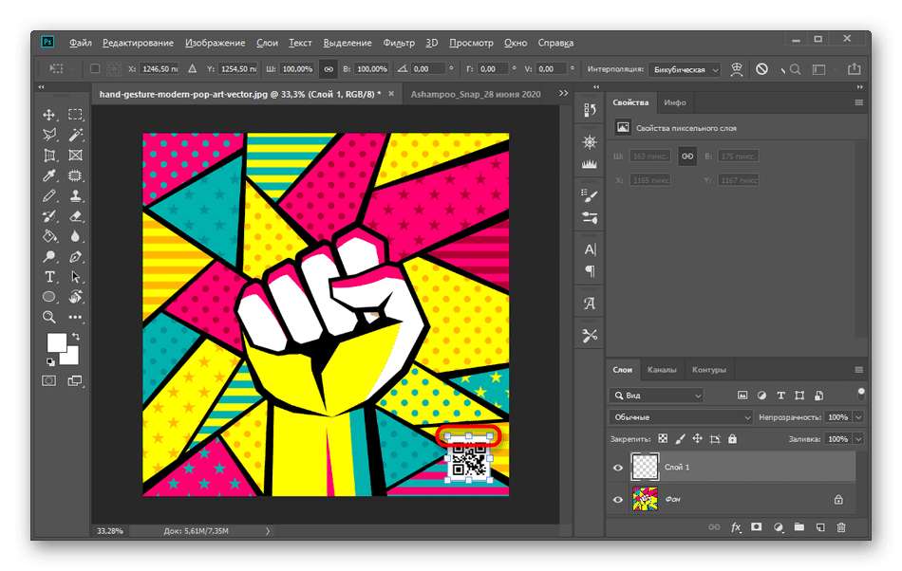Select the Type tool
Viewport: 902px width, 571px height.
(x=48, y=277)
